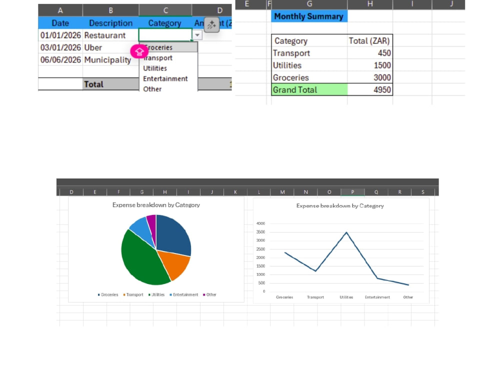The width and height of the screenshot is (500, 375).
Task: Click the green Grand Total cell
Action: coord(309,89)
